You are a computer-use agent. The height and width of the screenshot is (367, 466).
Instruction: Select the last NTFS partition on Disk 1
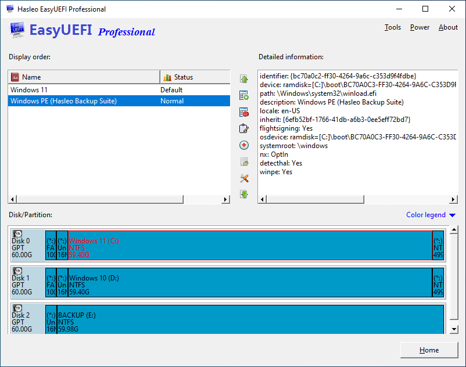(x=438, y=283)
